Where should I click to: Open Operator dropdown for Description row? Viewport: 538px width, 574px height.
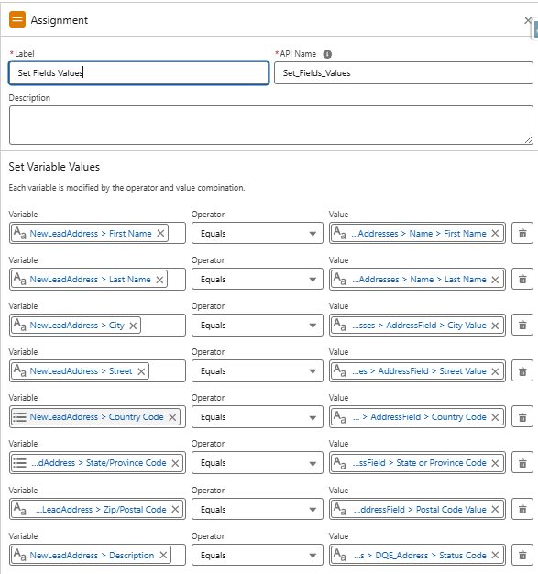point(258,556)
